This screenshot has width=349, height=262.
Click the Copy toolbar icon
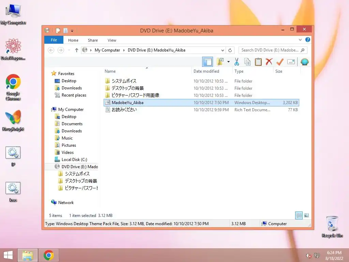pos(247,62)
